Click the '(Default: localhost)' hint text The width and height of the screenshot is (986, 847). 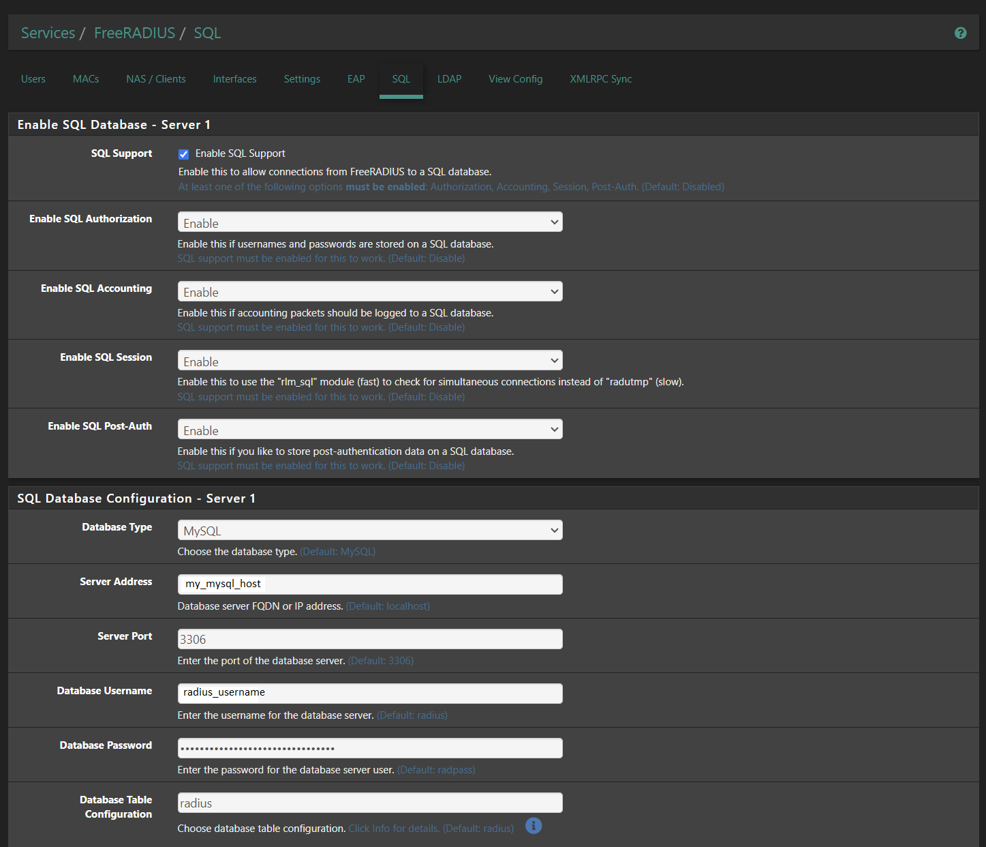[x=388, y=606]
